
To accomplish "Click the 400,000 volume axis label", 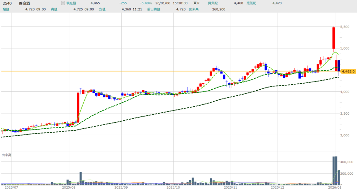I will (x=347, y=162).
